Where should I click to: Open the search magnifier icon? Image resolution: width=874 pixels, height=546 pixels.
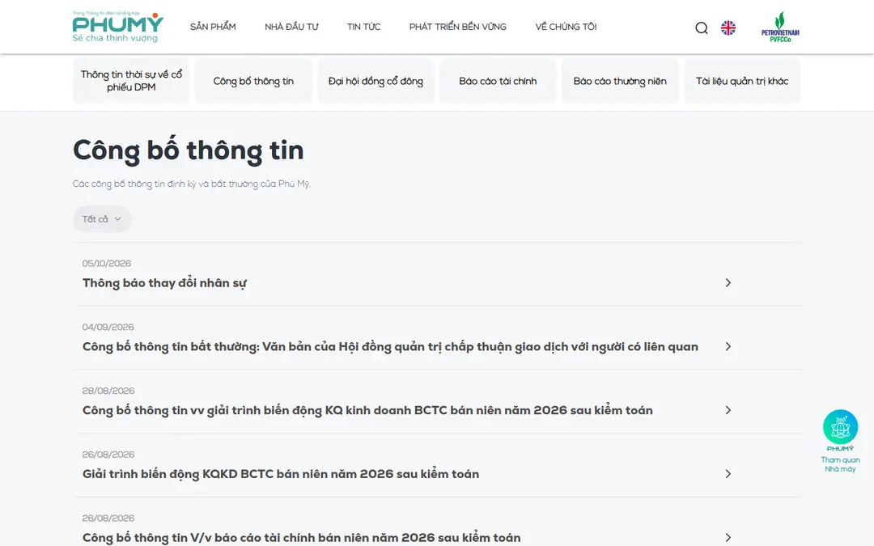pos(701,28)
